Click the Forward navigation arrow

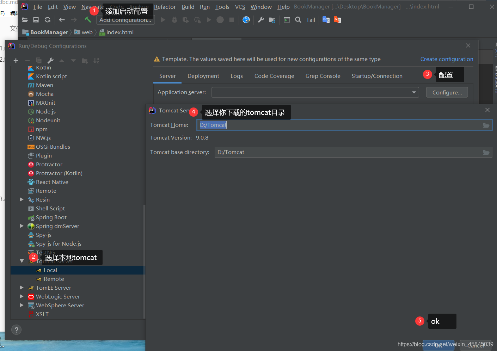click(74, 20)
